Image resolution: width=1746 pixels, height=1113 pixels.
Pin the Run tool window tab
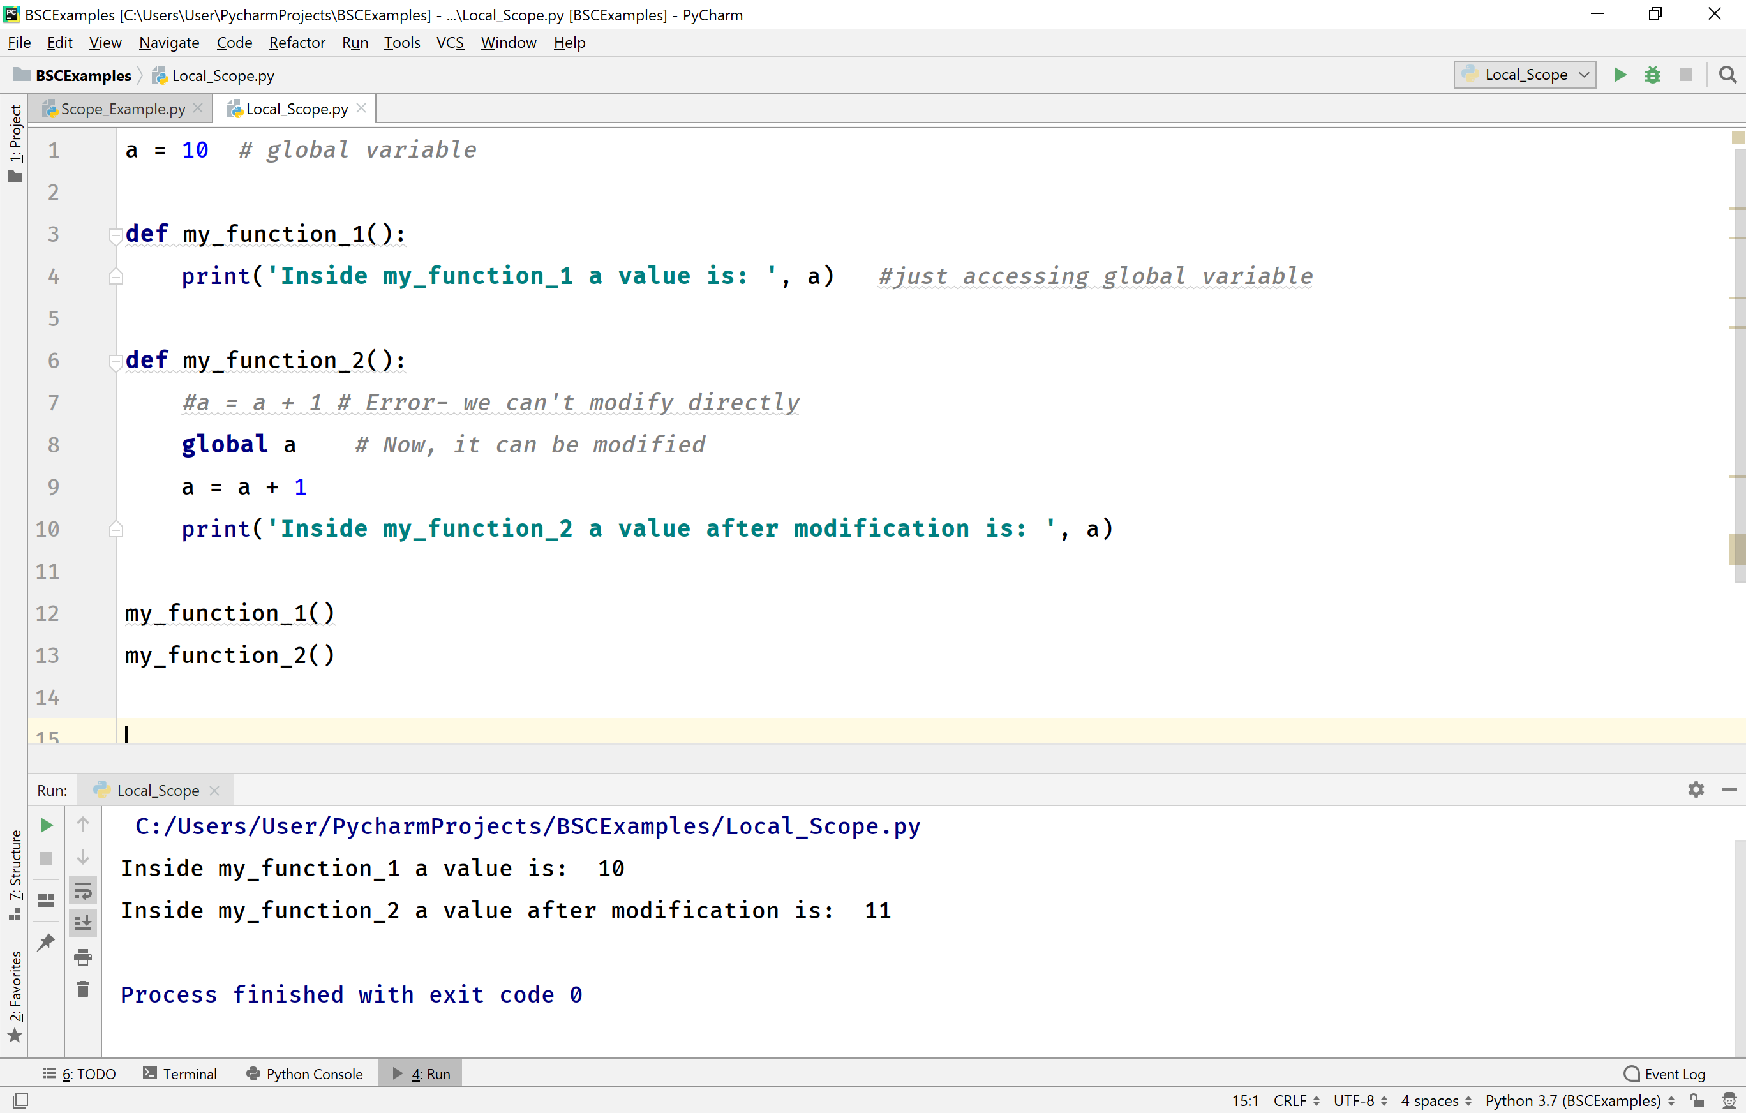pos(46,941)
